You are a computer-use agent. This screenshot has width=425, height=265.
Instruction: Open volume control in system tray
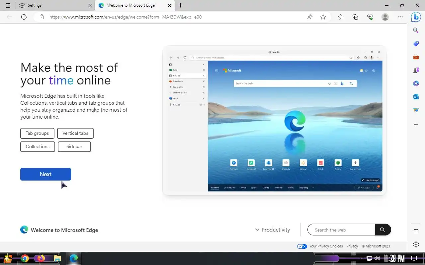pos(377,258)
